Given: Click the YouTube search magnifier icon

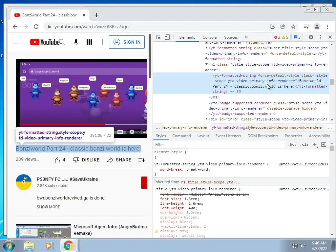Looking at the screenshot, I should coord(62,42).
